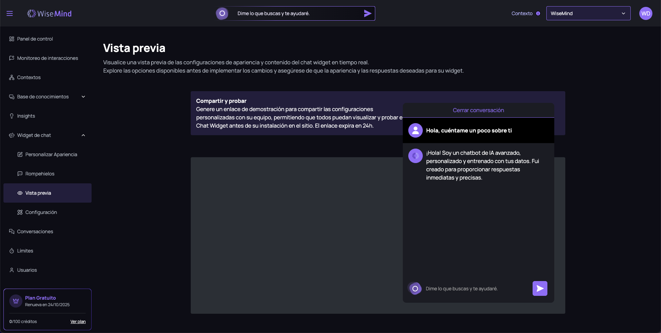Screen dimensions: 661x333
Task: Send the top search bar query
Action: [x=367, y=13]
